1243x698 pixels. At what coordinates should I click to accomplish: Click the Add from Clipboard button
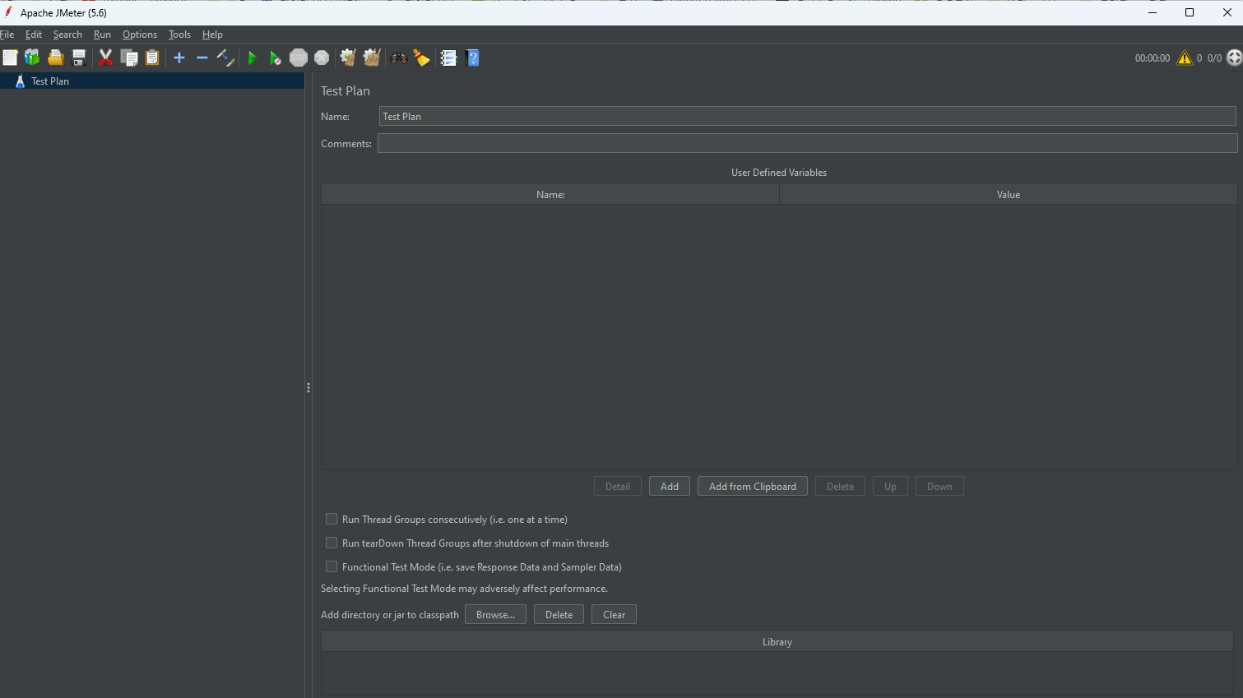point(753,486)
